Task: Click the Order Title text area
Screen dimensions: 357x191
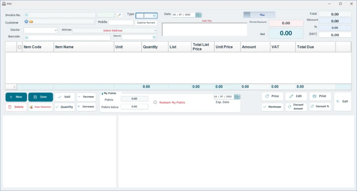Action: [205, 29]
